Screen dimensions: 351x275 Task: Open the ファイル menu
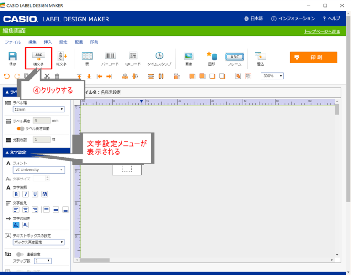point(13,42)
